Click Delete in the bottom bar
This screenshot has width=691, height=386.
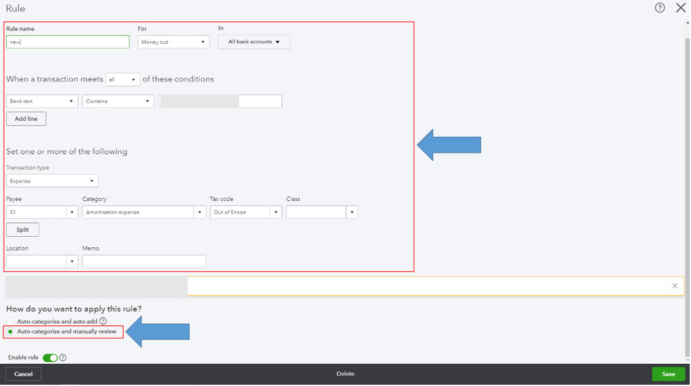coord(345,374)
